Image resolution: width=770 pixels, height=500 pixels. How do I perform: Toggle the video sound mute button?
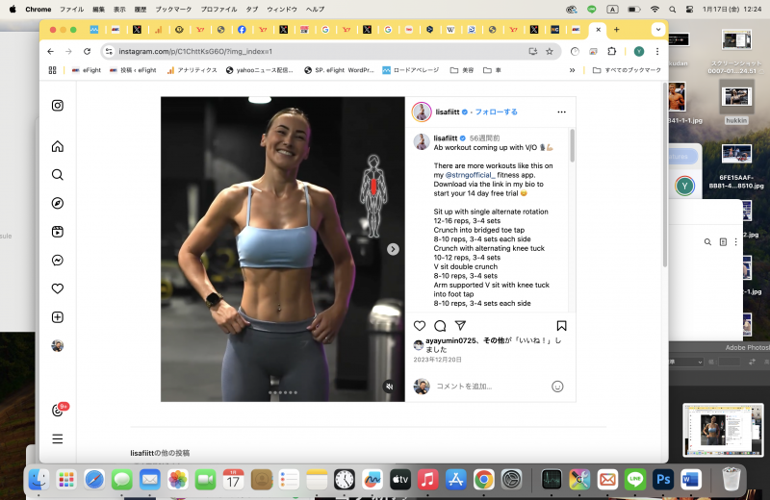pyautogui.click(x=389, y=386)
